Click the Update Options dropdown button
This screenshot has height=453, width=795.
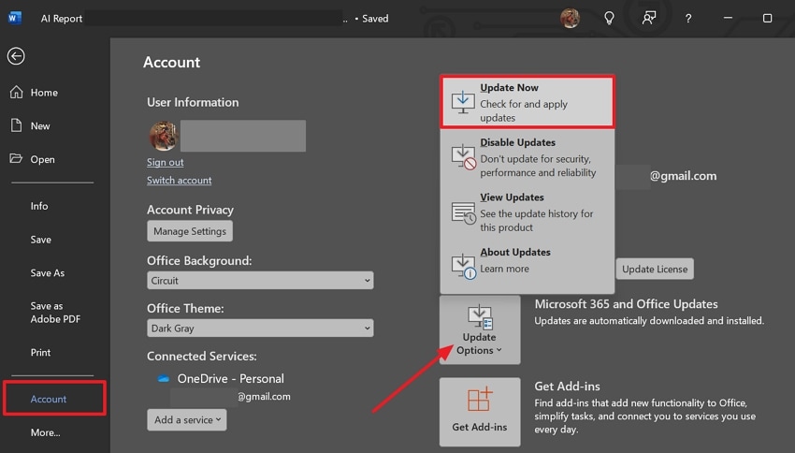pos(480,330)
